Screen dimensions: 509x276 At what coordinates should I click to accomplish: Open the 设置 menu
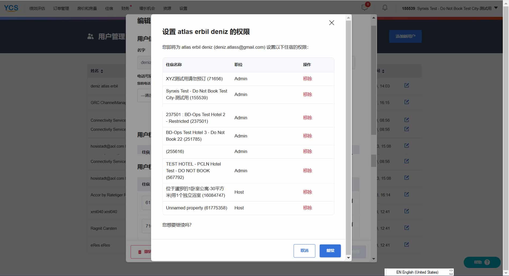[x=183, y=8]
